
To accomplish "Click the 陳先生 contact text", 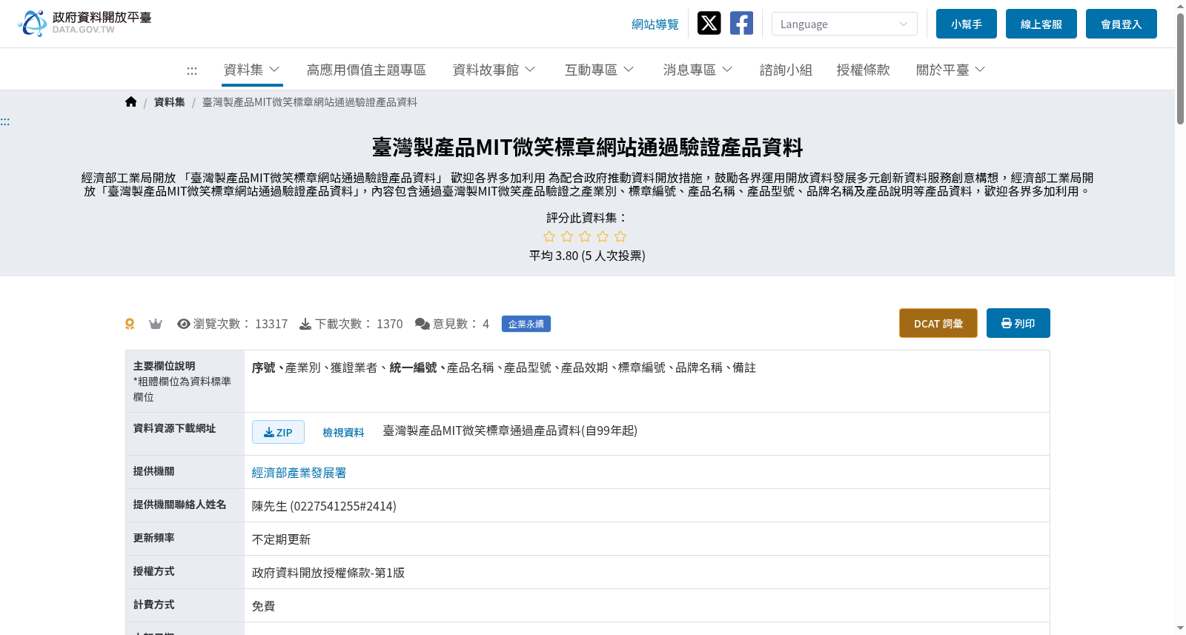I will [x=324, y=506].
